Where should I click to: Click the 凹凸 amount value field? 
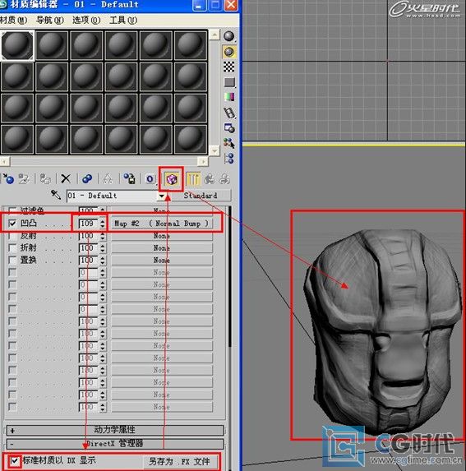click(89, 224)
